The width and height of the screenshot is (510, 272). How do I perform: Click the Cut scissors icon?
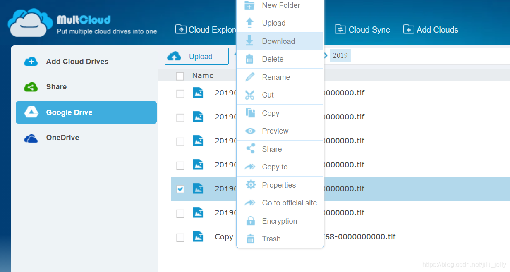(249, 95)
